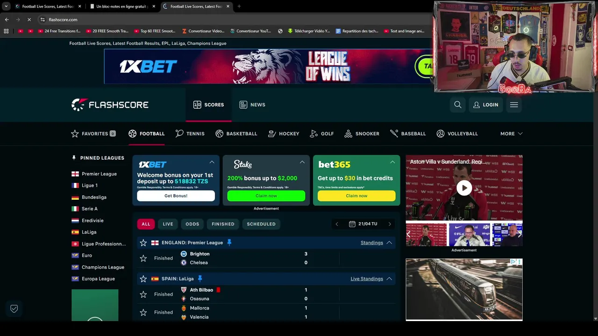This screenshot has height=336, width=598.
Task: Collapse the Stake bonus card
Action: tap(302, 162)
